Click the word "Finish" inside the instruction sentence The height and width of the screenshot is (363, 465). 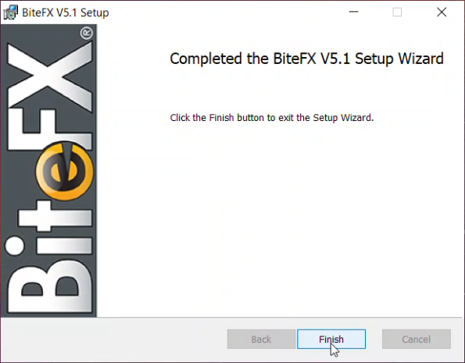pos(221,118)
